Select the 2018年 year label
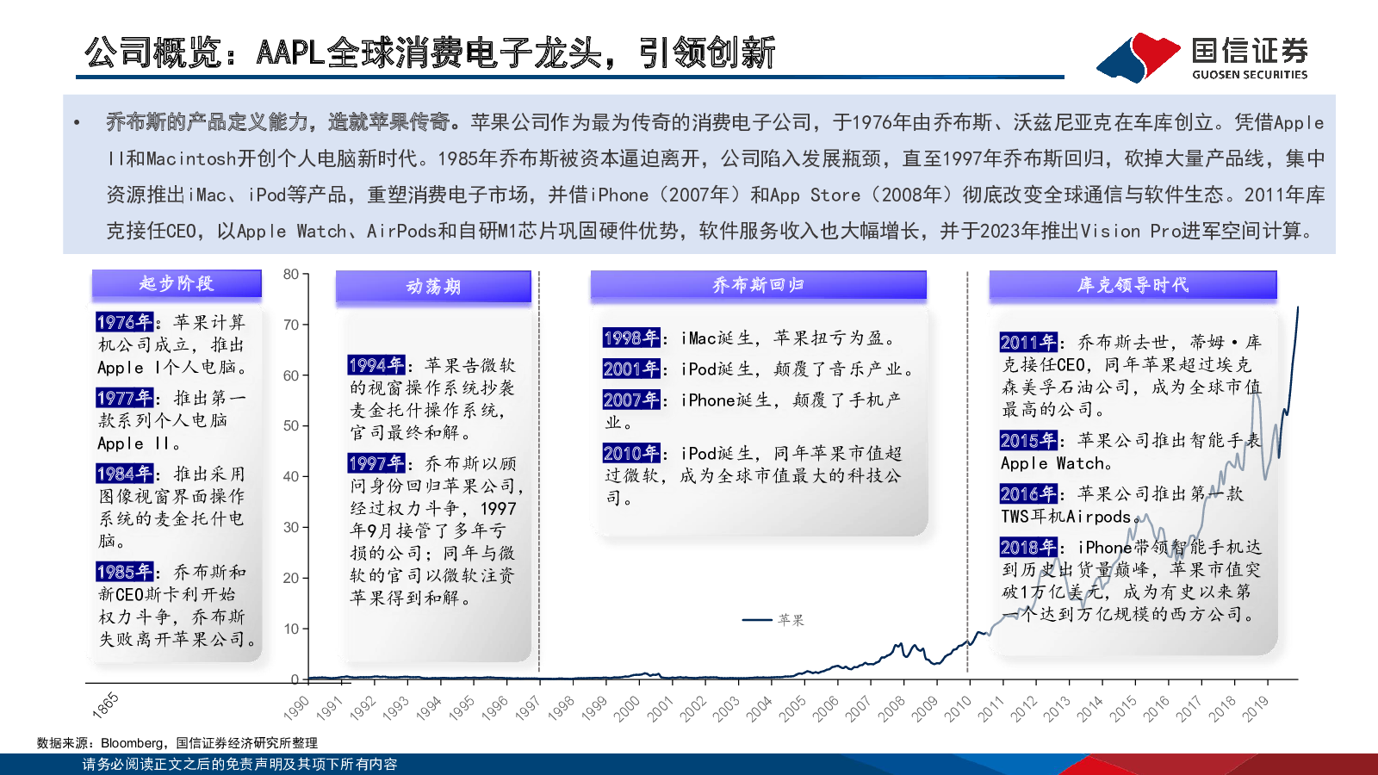 [1028, 547]
